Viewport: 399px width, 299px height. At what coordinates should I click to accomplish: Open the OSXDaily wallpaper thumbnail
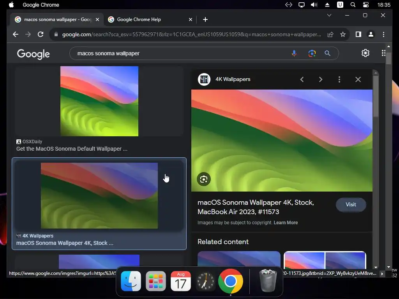[99, 101]
